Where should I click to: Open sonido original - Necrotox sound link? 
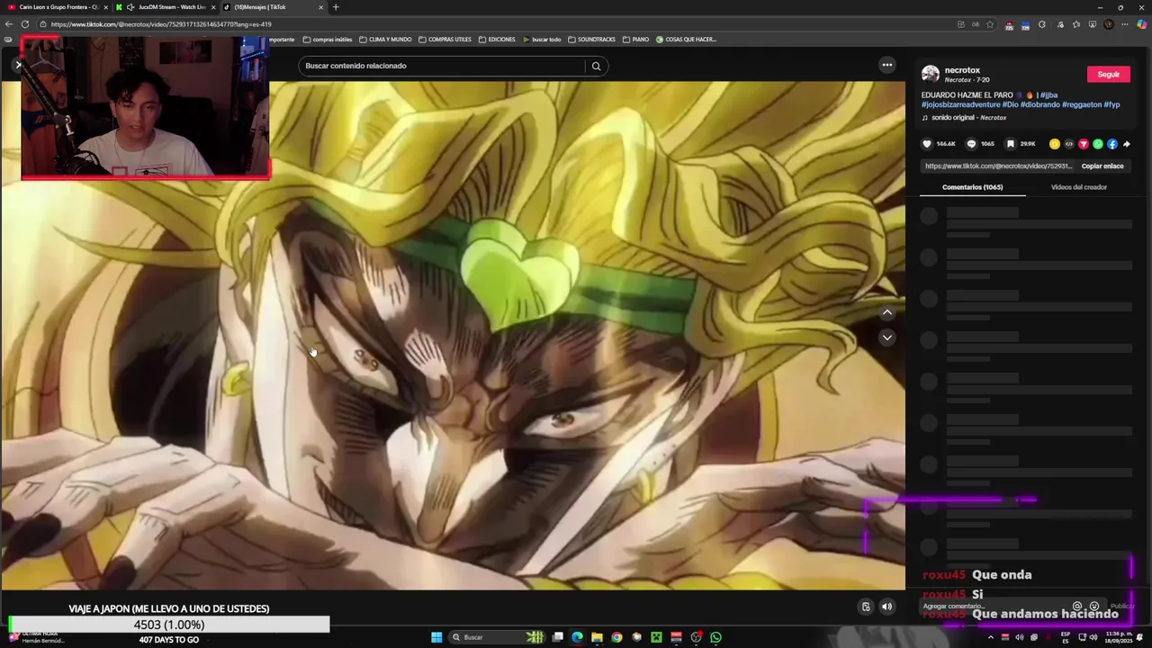click(968, 118)
